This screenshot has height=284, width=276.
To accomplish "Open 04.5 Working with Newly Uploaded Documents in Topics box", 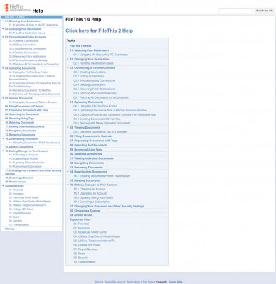I will [102, 123].
